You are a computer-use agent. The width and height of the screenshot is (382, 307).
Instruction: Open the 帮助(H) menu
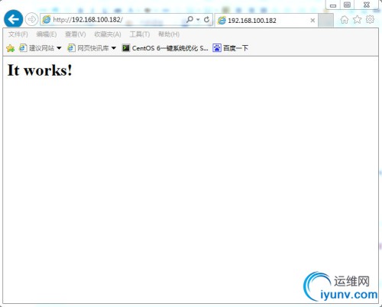(x=169, y=34)
